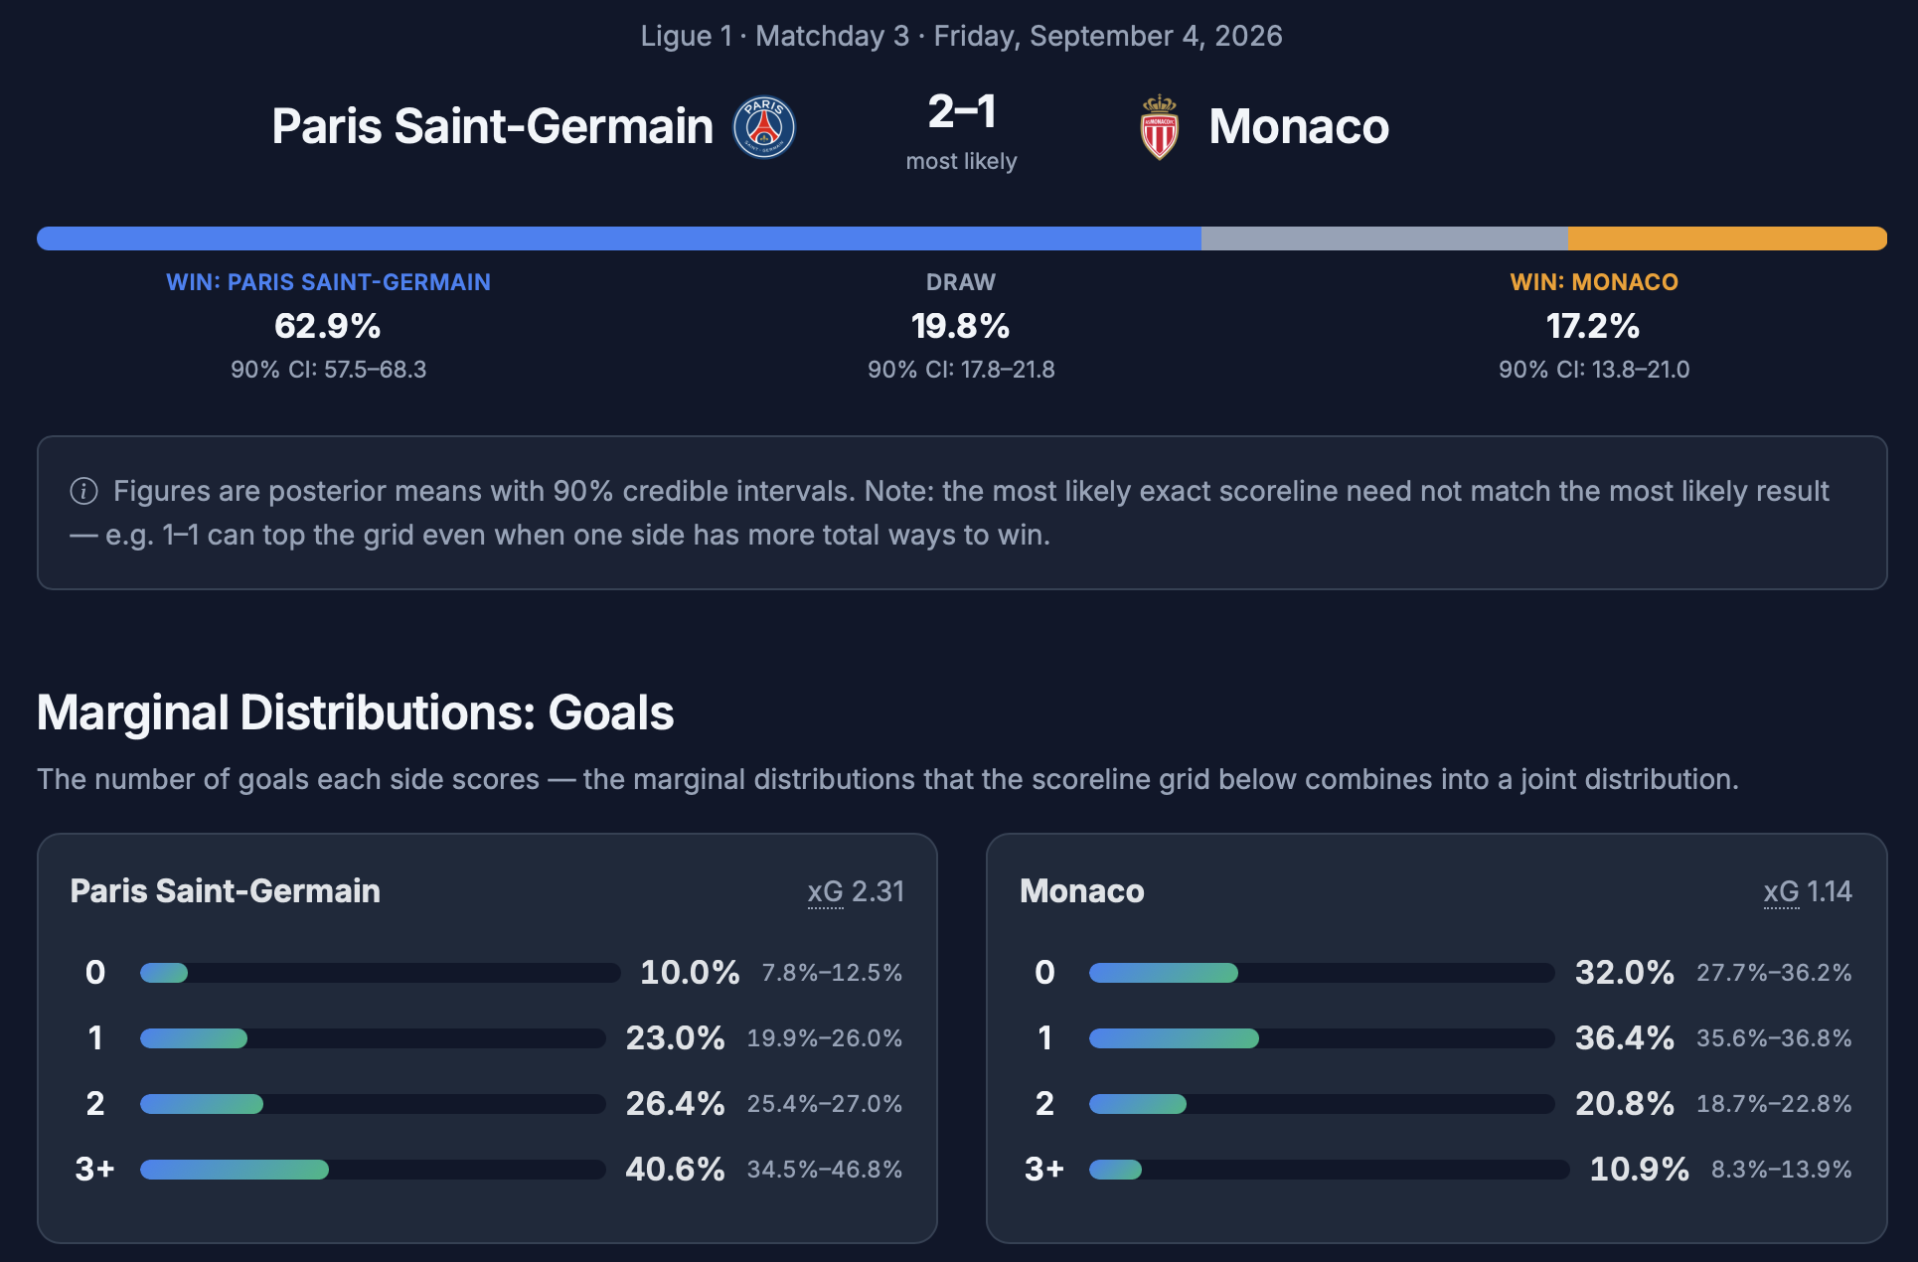This screenshot has width=1918, height=1262.
Task: Click the info icon in the note box
Action: [83, 491]
